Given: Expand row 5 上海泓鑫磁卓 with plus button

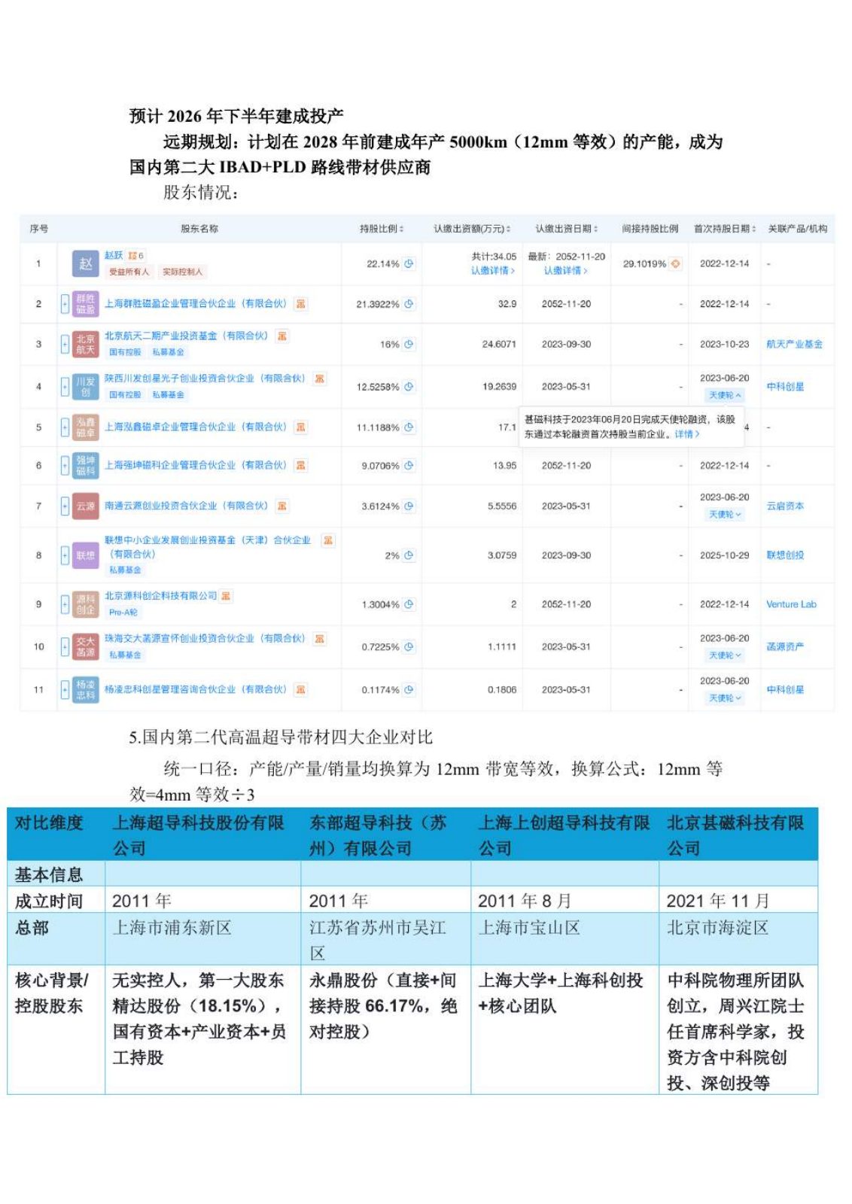Looking at the screenshot, I should tap(65, 427).
